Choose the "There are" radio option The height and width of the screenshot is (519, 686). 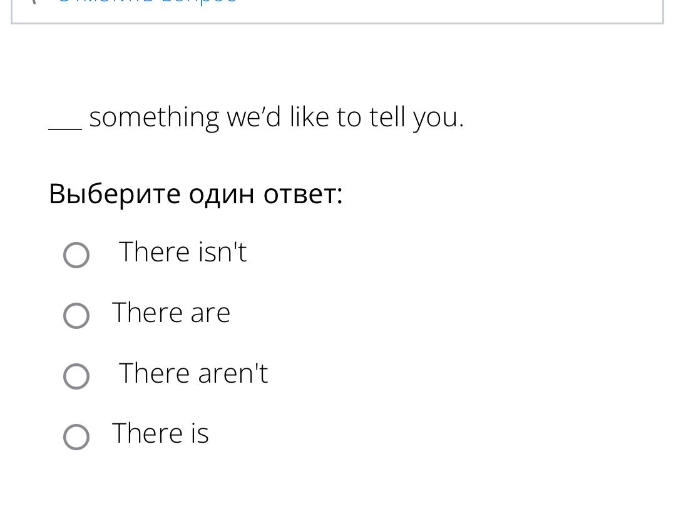click(76, 315)
